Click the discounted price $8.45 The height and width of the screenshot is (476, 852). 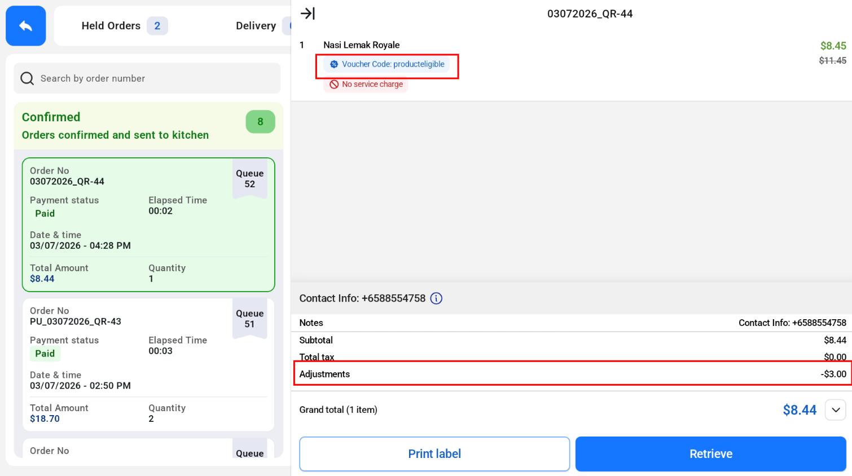click(833, 46)
